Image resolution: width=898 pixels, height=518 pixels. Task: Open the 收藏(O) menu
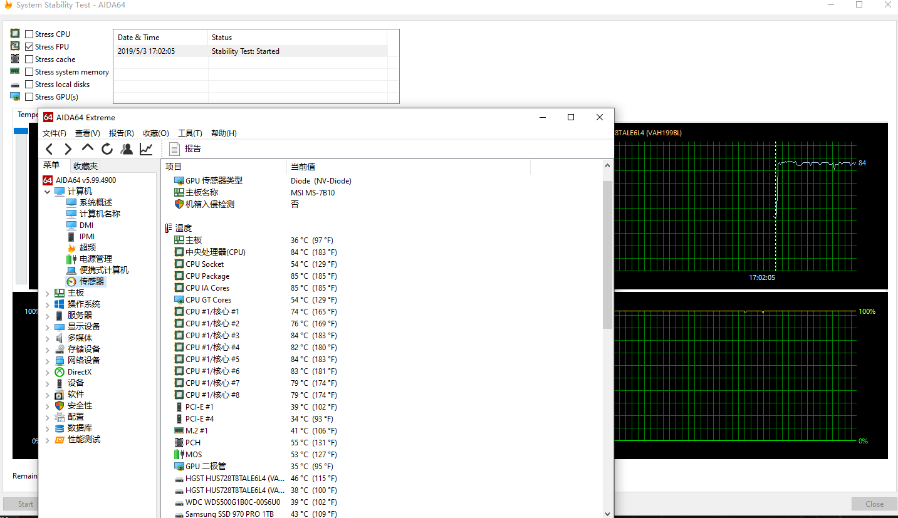[x=156, y=133]
